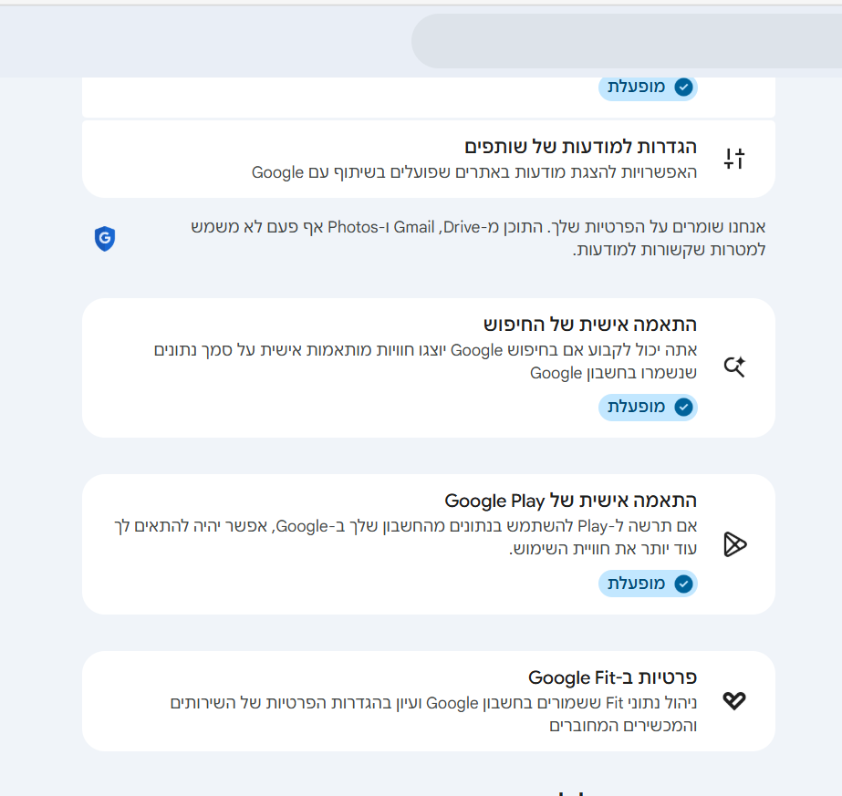Toggle the מופעלת status under התאמה אישית של החיפוש
Screen dimensions: 842x796
point(648,408)
